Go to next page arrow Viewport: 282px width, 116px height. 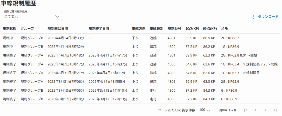click(265, 110)
